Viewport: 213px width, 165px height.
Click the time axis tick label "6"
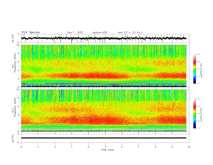click(x=122, y=147)
